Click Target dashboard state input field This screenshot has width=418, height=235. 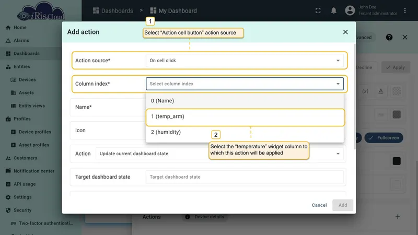[245, 177]
